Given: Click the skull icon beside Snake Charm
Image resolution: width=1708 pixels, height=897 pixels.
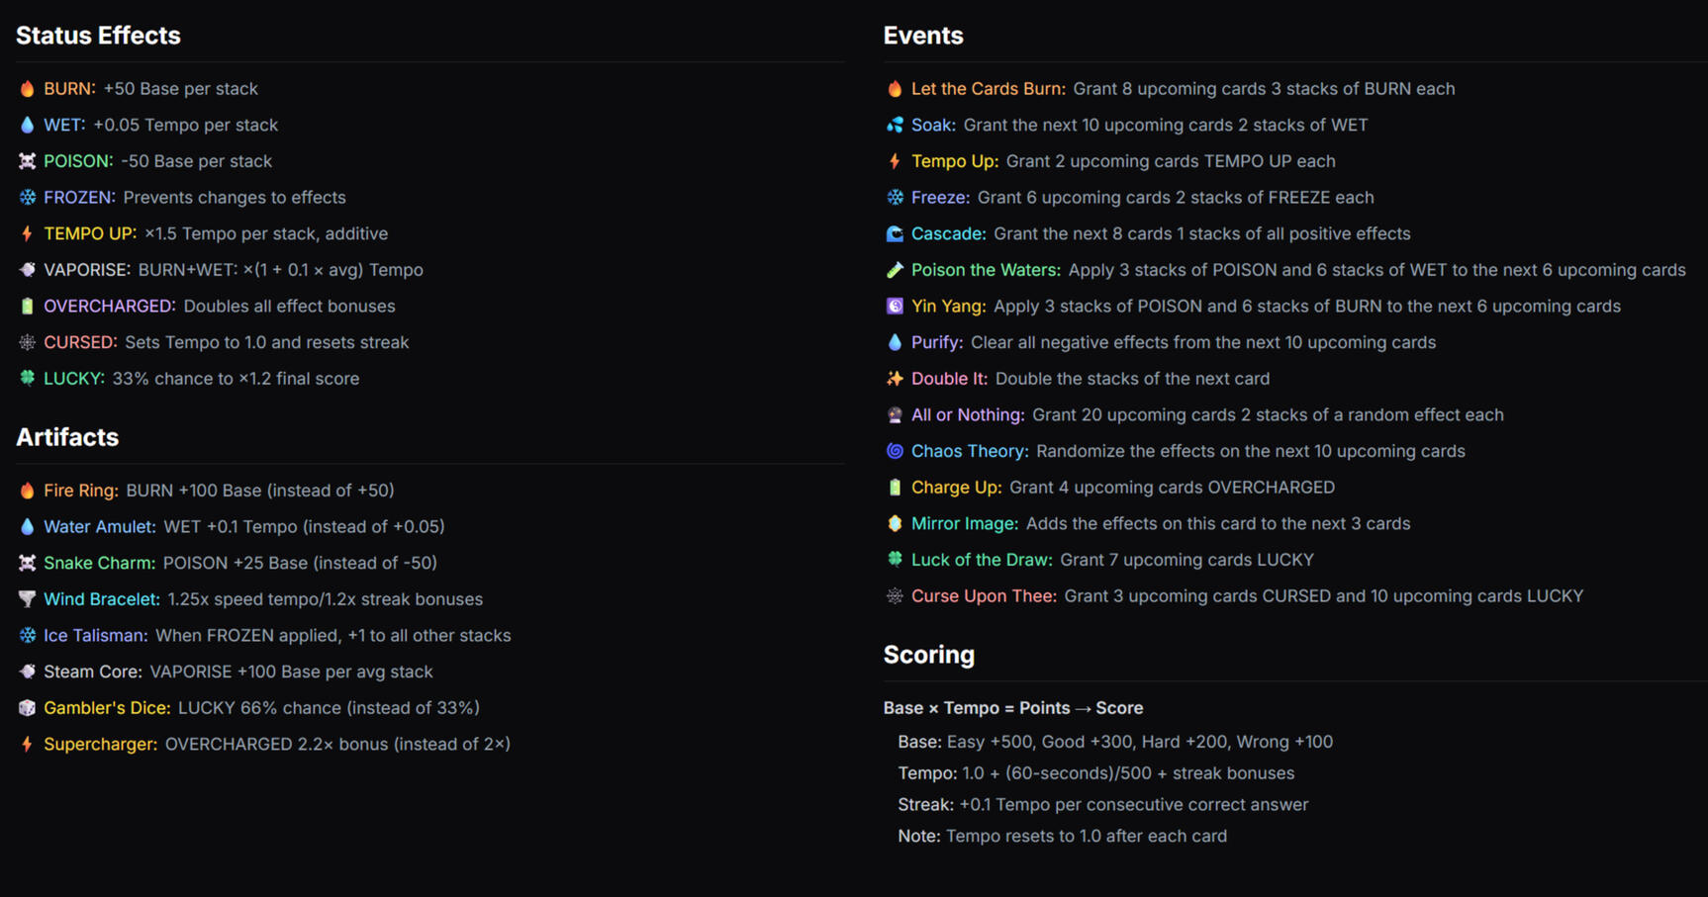Looking at the screenshot, I should pyautogui.click(x=27, y=563).
